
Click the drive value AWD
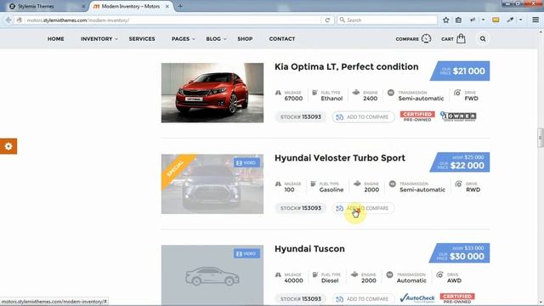click(x=454, y=280)
